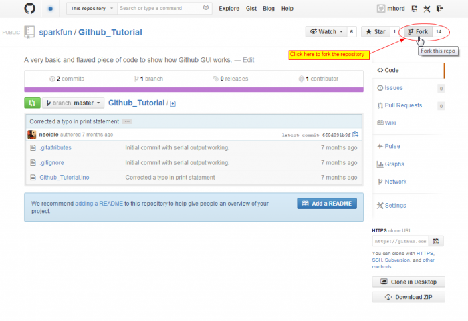Open the branch: master selector
Image resolution: width=468 pixels, height=321 pixels.
tap(73, 103)
